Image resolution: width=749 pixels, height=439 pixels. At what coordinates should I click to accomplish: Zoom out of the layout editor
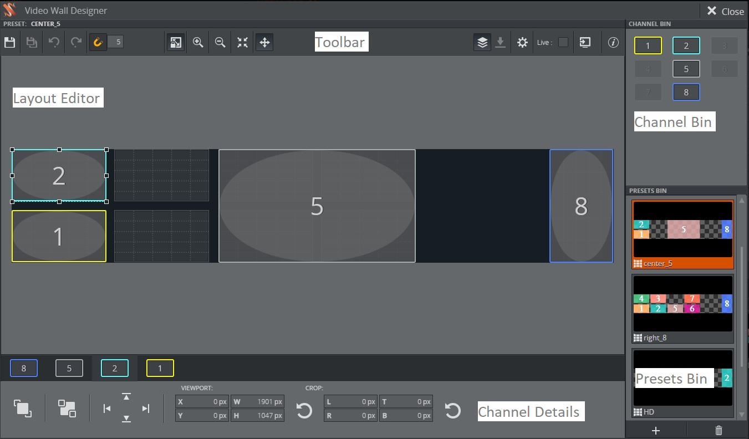tap(220, 42)
